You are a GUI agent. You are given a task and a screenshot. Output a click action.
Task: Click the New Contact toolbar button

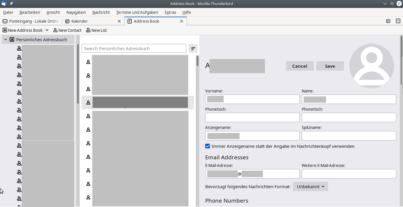coord(67,30)
